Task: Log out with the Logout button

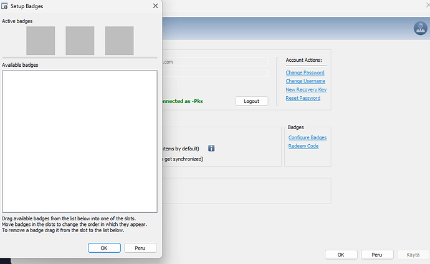Action: pos(252,101)
